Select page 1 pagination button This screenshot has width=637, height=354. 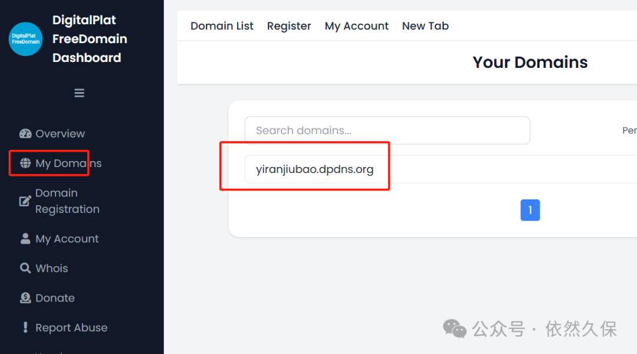530,210
